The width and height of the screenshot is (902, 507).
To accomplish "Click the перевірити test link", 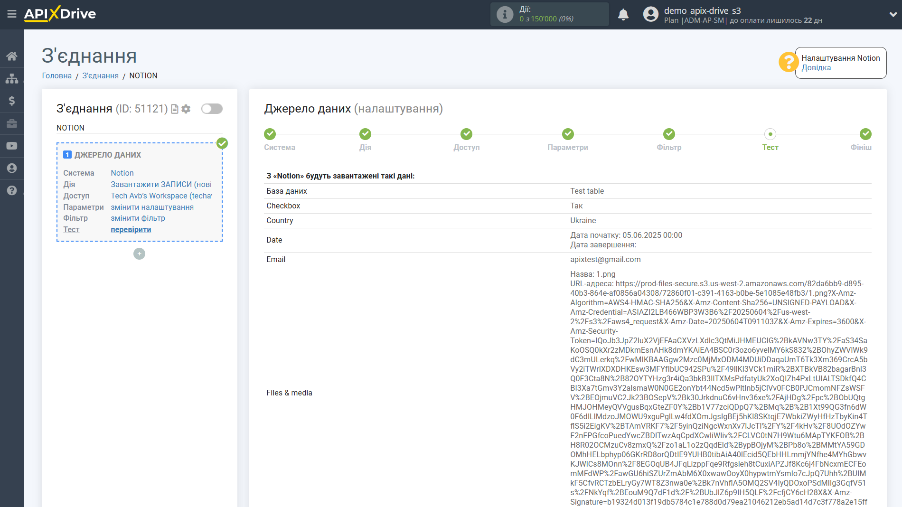I will (131, 229).
